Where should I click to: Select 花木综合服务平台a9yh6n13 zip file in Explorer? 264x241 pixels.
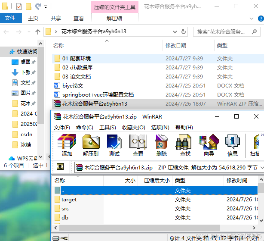click(158, 103)
